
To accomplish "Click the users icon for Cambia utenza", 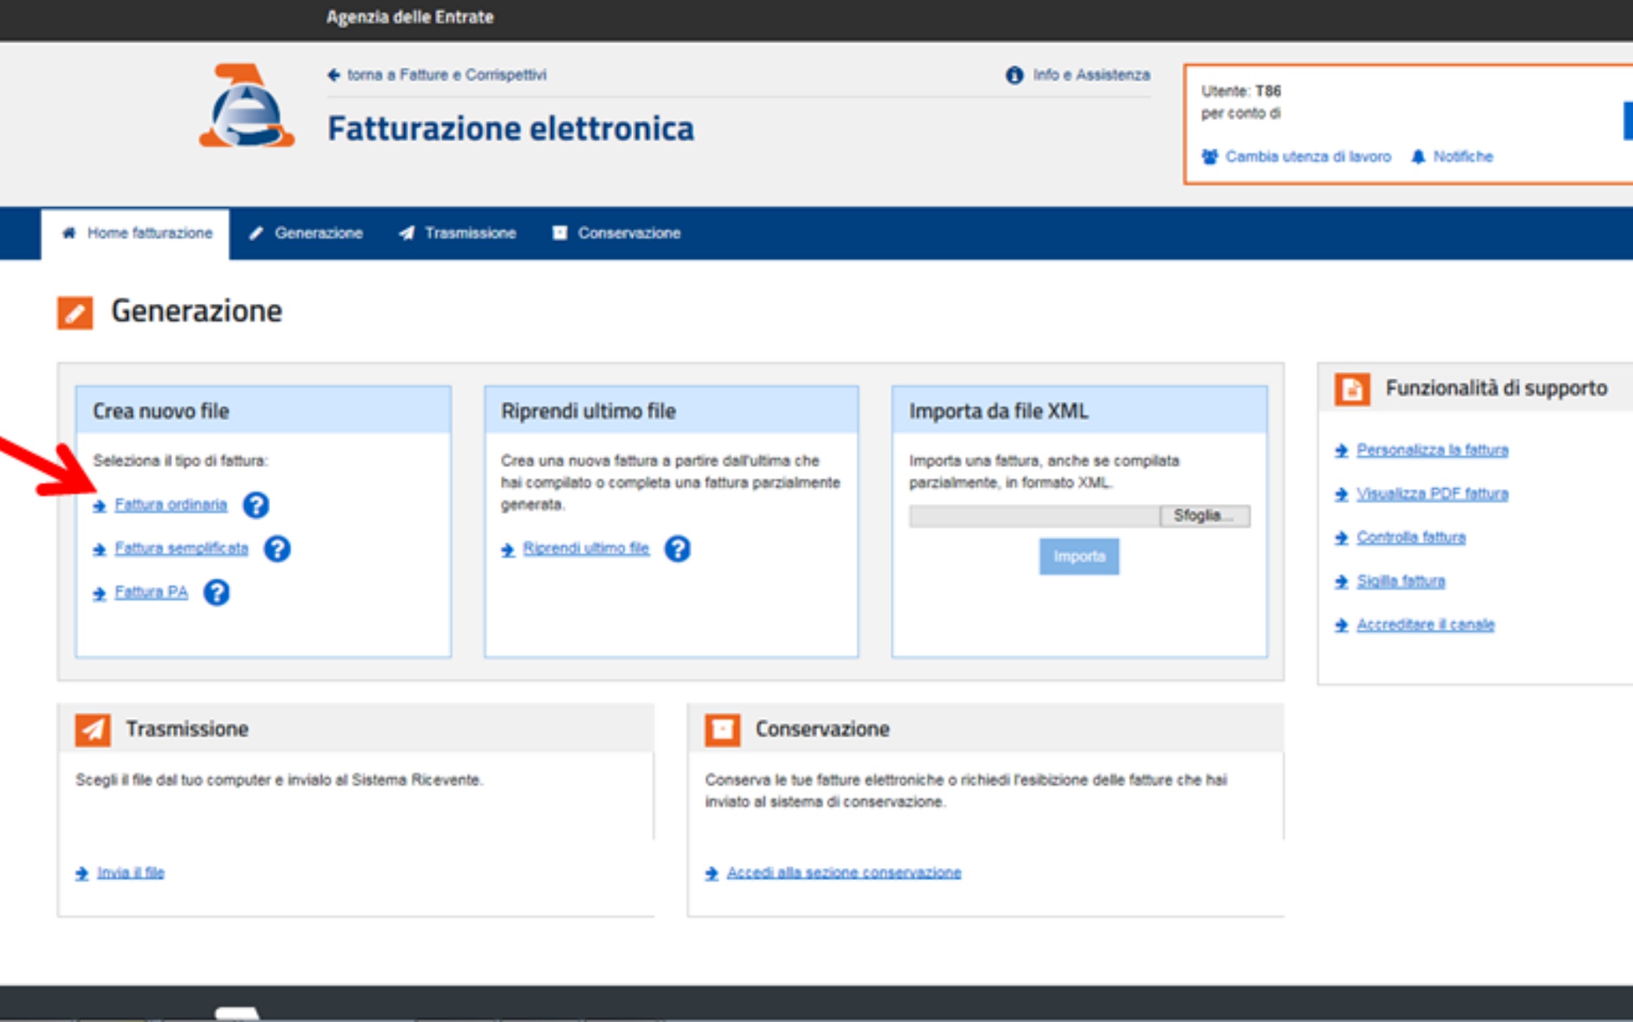I will click(x=1210, y=157).
